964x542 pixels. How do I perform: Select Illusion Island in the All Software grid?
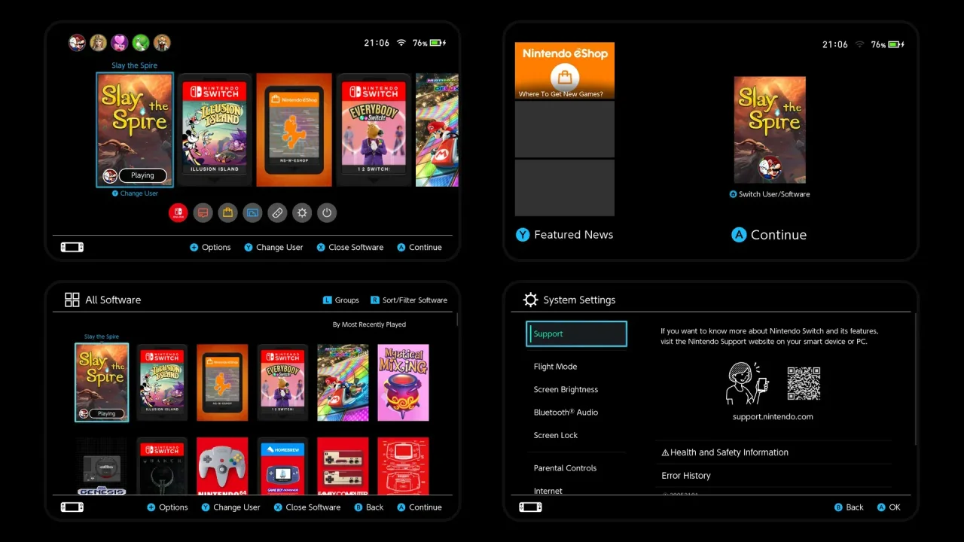[162, 382]
